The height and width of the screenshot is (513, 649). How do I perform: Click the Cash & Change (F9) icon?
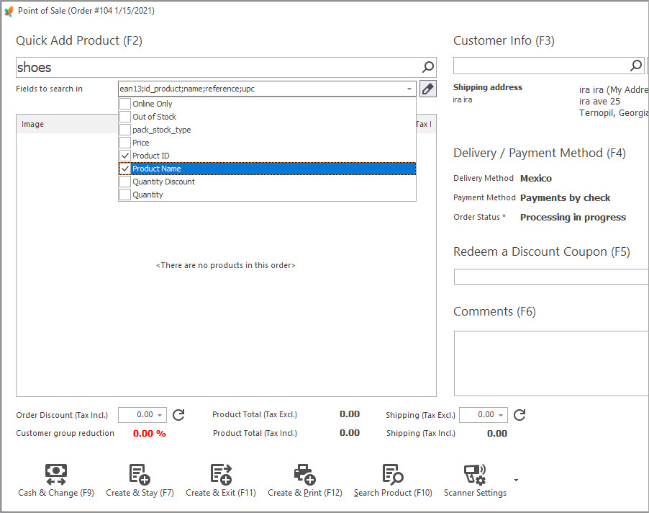pos(56,475)
